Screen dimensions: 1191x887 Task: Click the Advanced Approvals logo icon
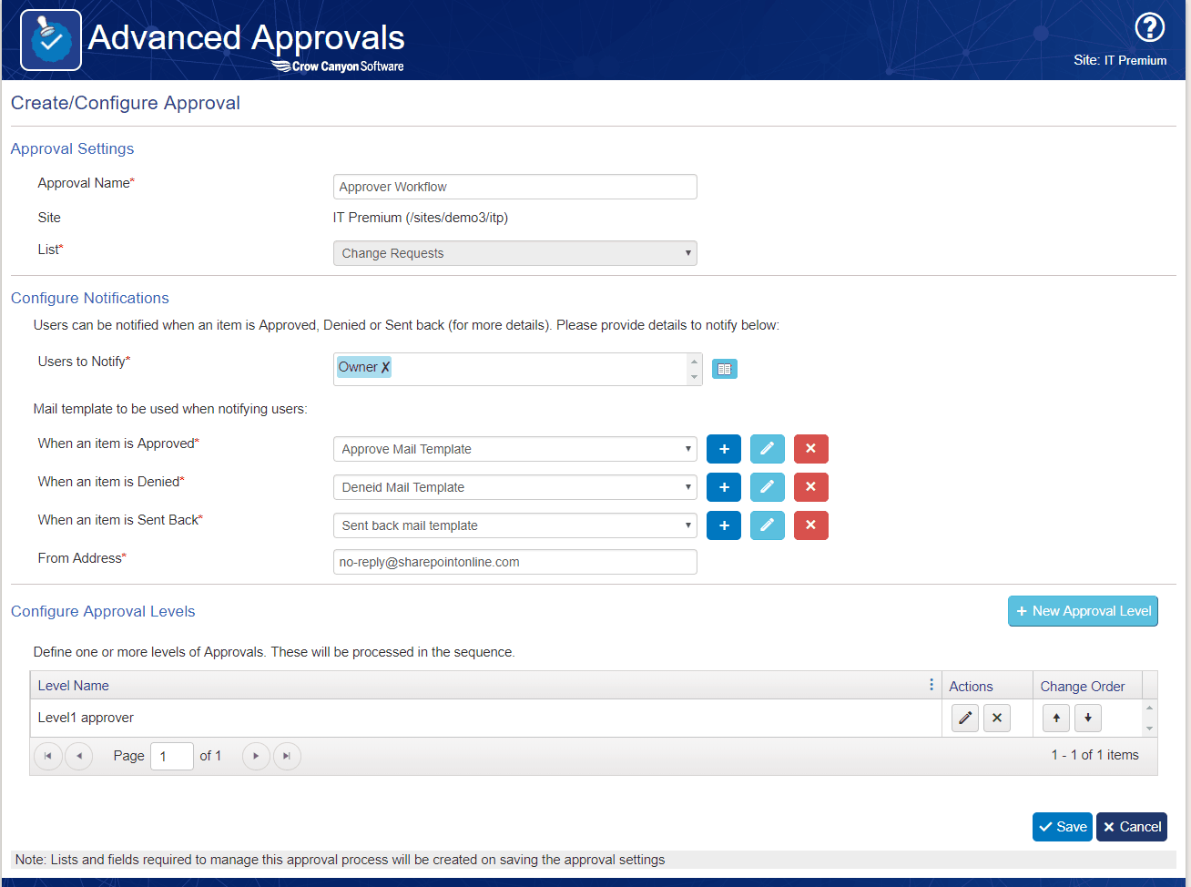click(x=51, y=40)
